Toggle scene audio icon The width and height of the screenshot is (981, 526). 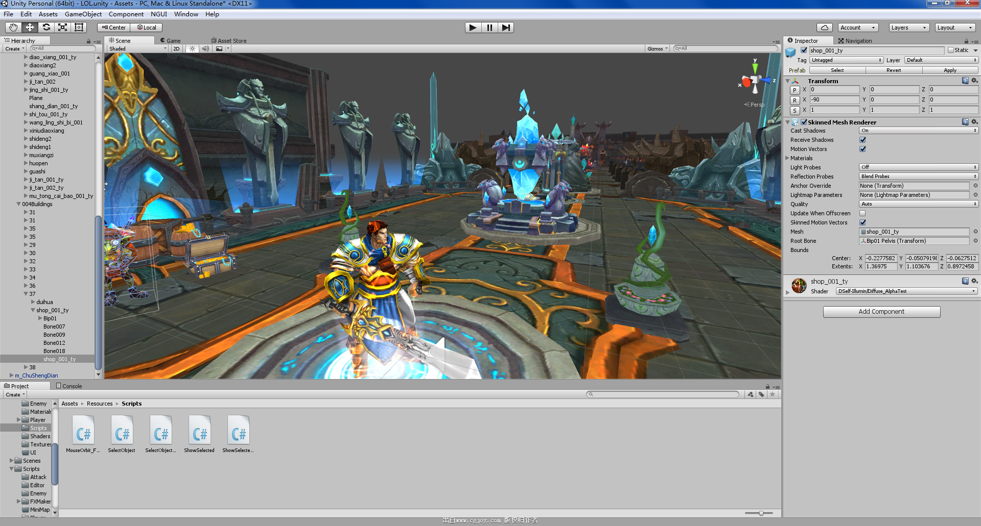pyautogui.click(x=205, y=49)
